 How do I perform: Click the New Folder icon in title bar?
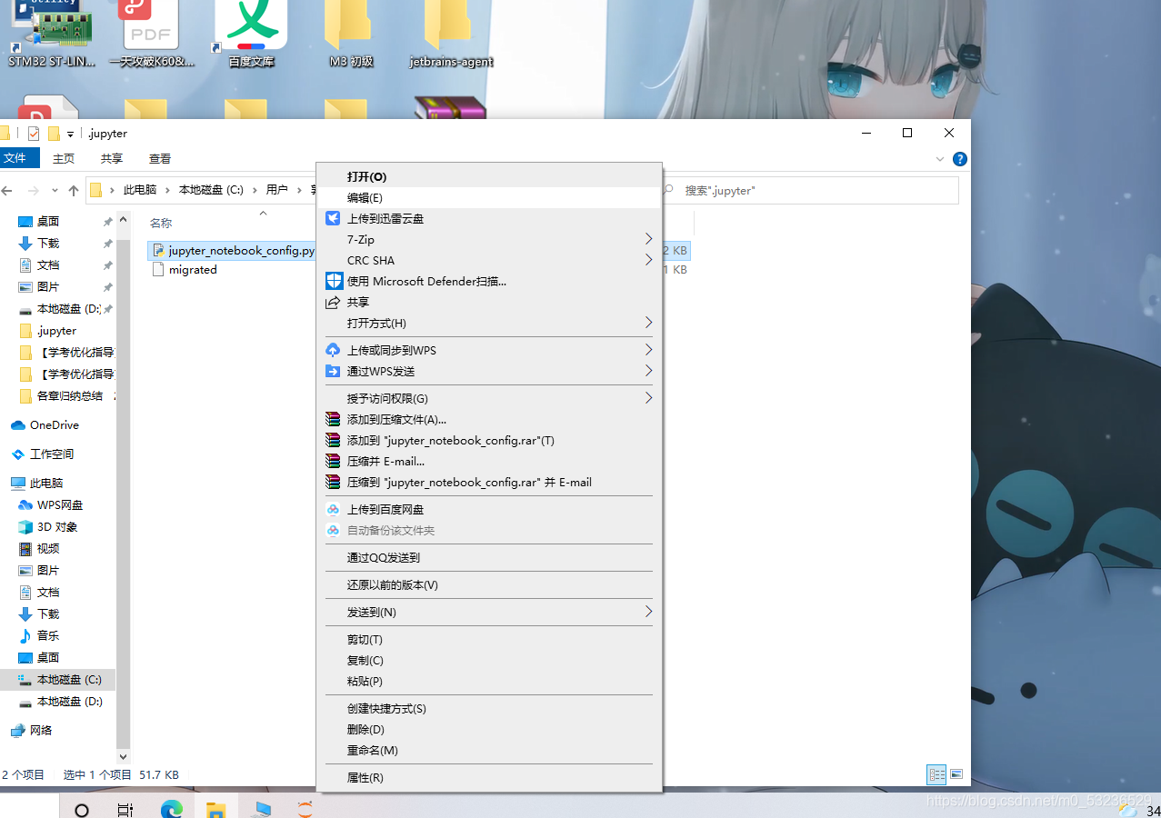(54, 134)
